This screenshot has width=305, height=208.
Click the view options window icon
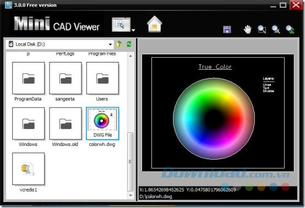(121, 25)
